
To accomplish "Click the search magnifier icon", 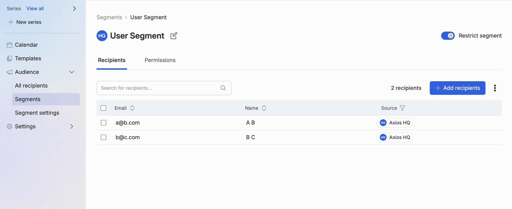I will pyautogui.click(x=223, y=88).
